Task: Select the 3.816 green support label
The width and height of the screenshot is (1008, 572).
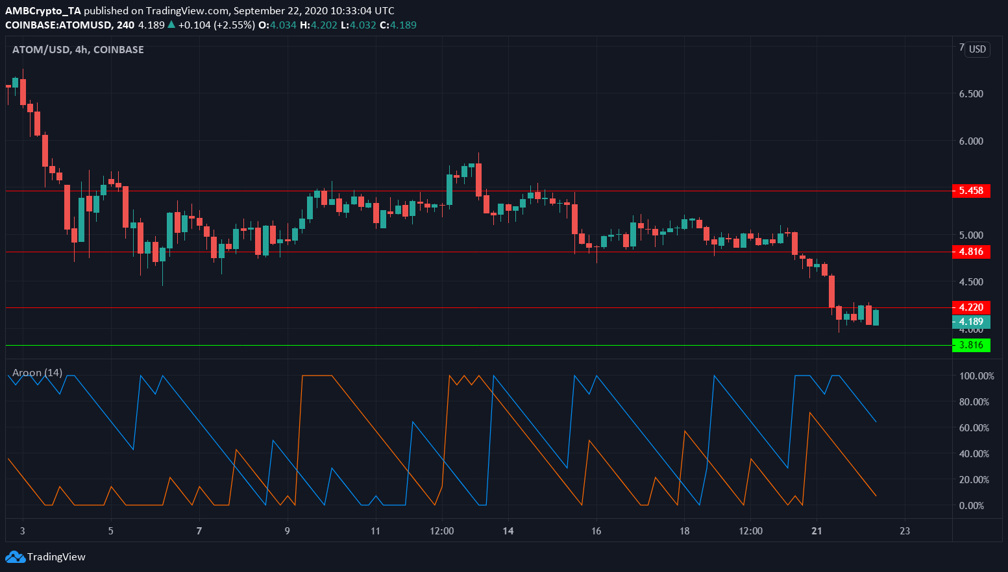Action: [971, 345]
